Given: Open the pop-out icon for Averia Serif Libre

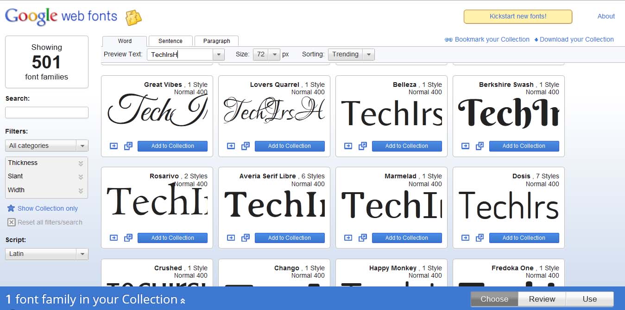Looking at the screenshot, I should pos(246,237).
